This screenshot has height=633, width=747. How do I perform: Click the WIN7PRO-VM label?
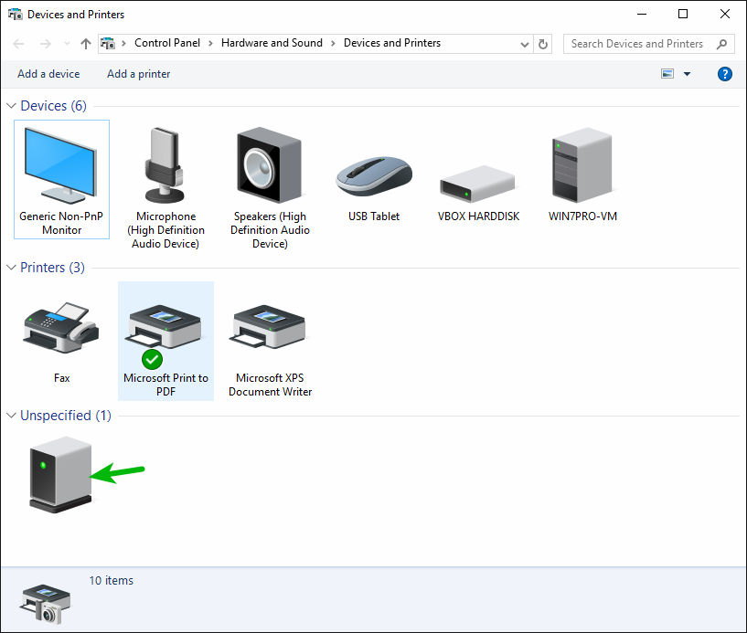click(x=582, y=216)
